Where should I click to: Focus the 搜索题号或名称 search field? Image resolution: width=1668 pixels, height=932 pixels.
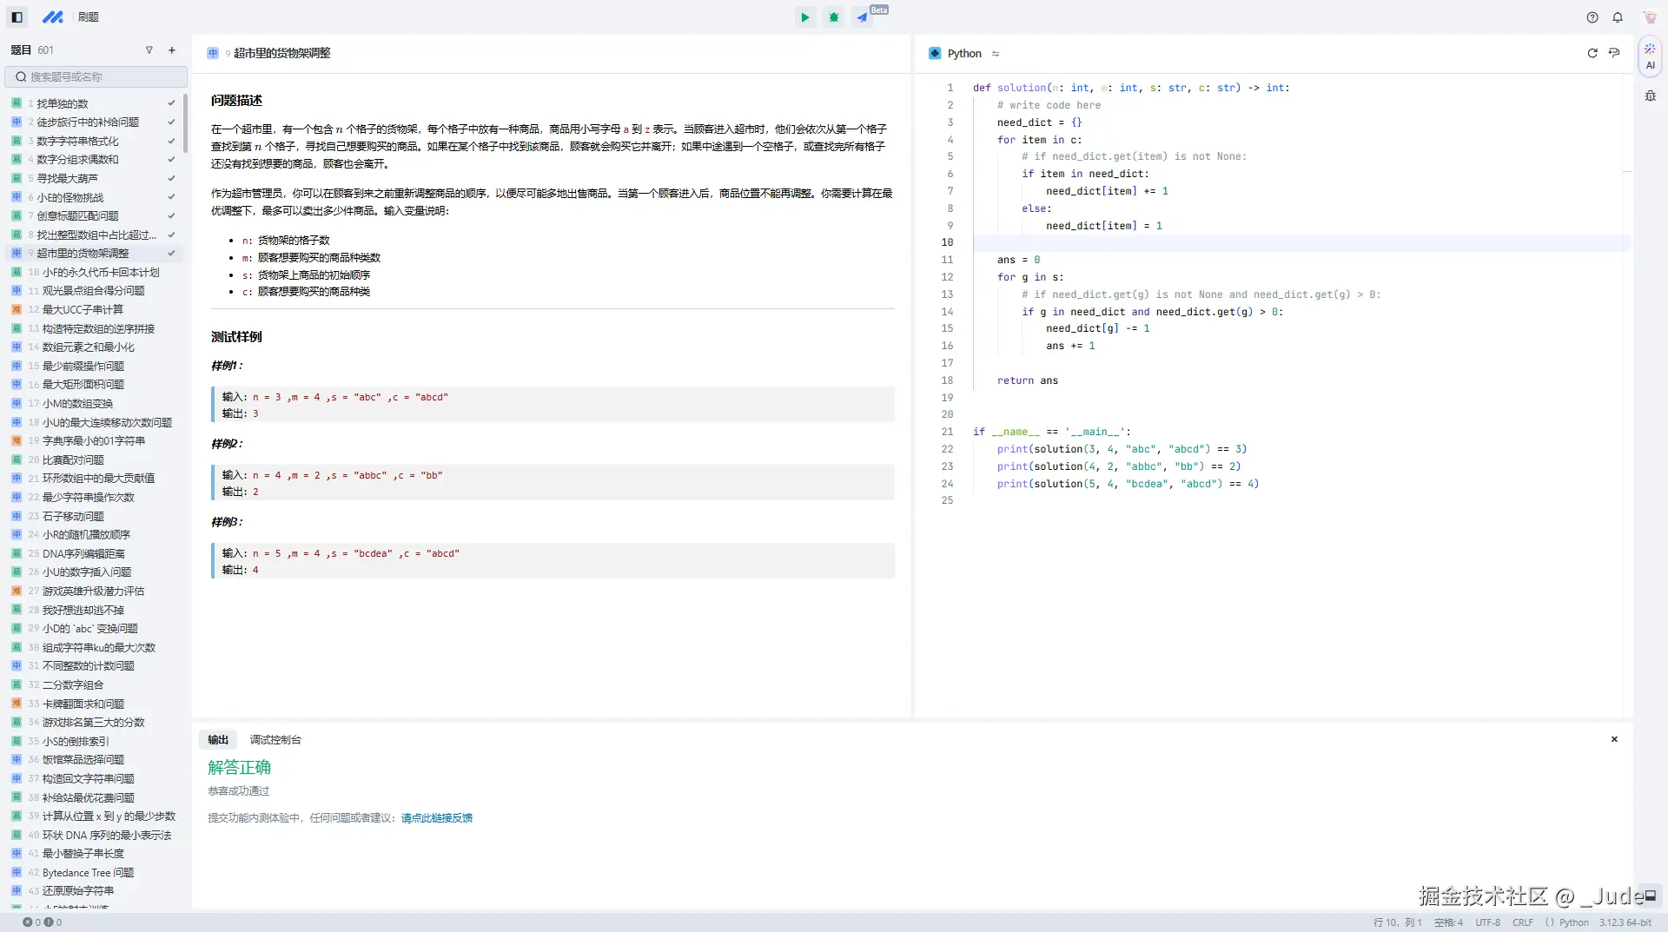coord(96,76)
